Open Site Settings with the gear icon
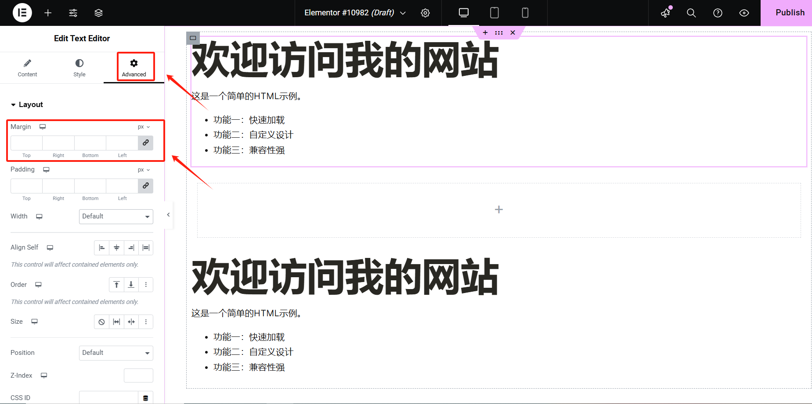 pos(425,13)
